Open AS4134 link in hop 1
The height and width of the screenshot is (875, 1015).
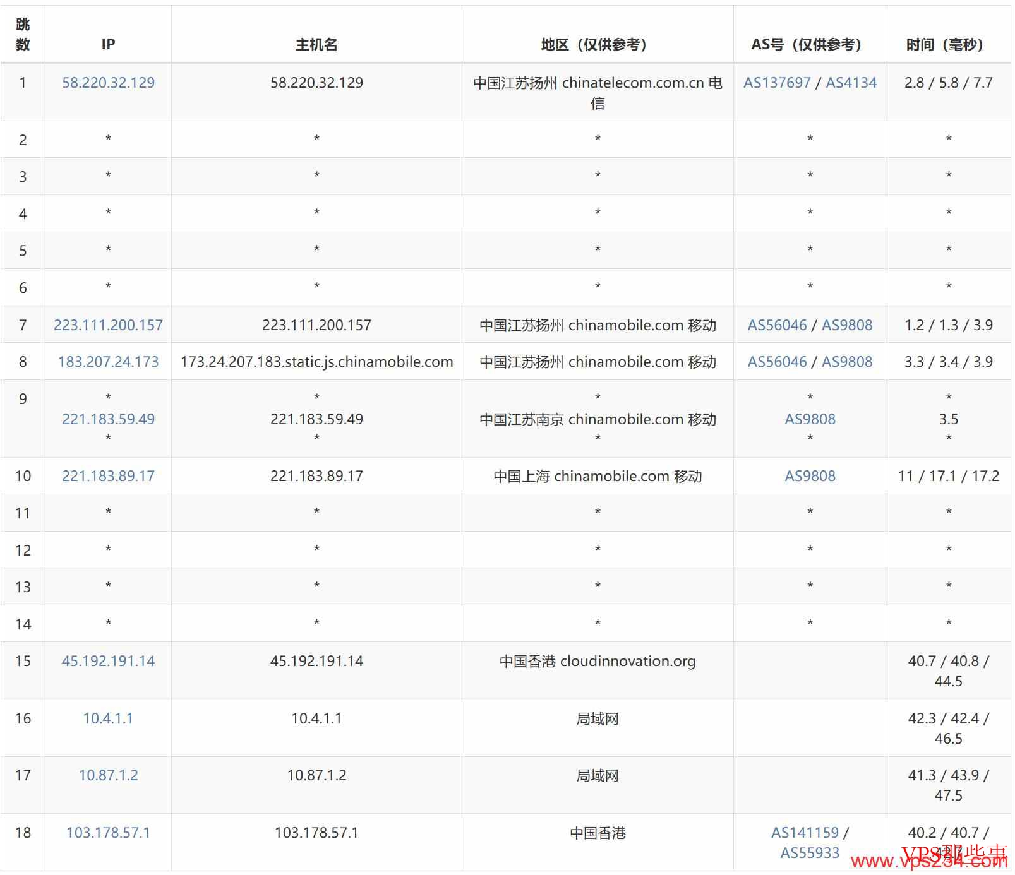click(851, 83)
